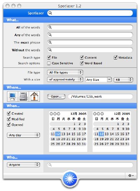The width and height of the screenshot is (140, 191).
Task: Select day 31 in right calendar
Action: pos(127,144)
